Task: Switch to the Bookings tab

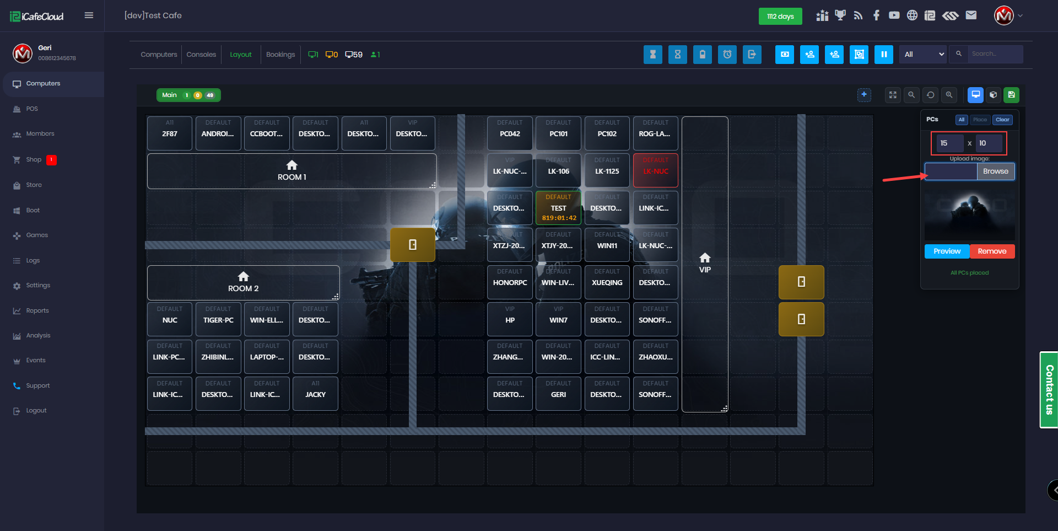Action: pyautogui.click(x=280, y=55)
